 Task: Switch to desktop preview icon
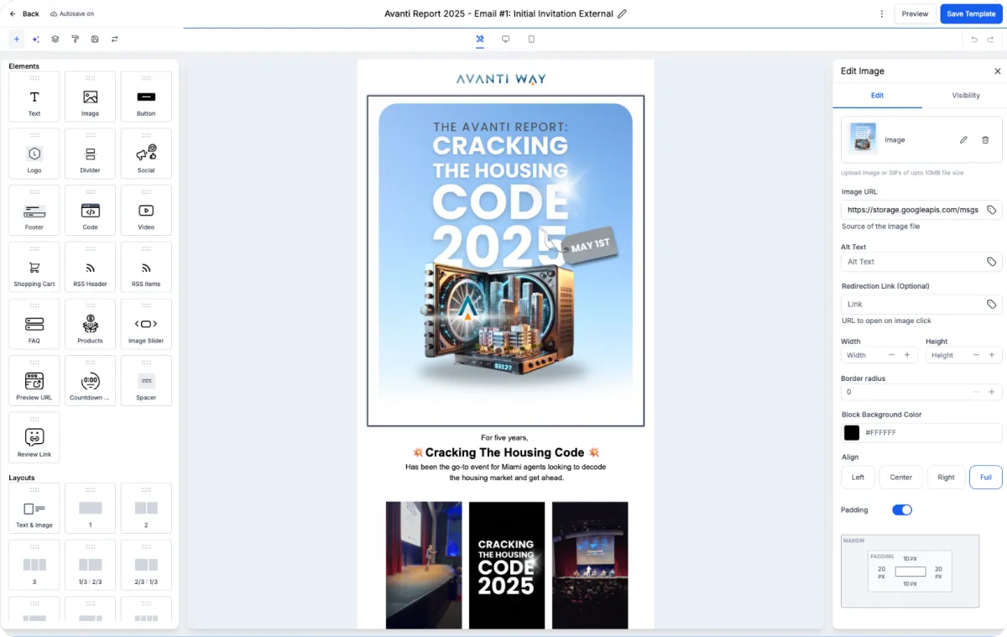click(506, 39)
